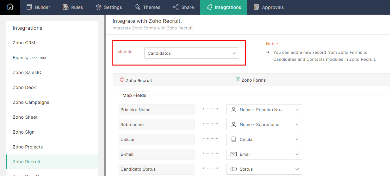Click the Zoho Recruit logo icon
Viewport: 390px width, 176px height.
122,80
